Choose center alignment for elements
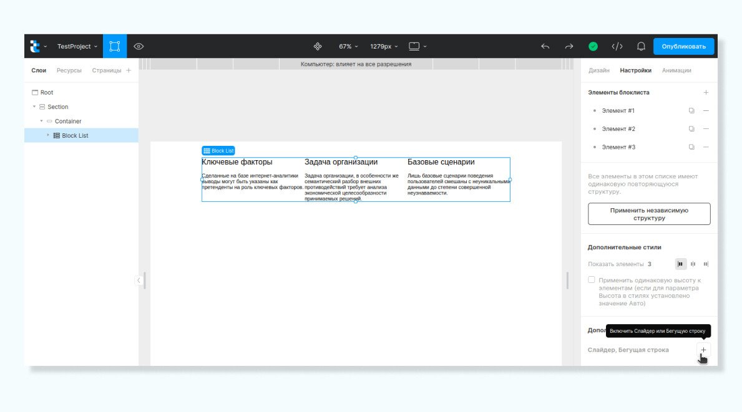The height and width of the screenshot is (412, 742). coord(693,264)
